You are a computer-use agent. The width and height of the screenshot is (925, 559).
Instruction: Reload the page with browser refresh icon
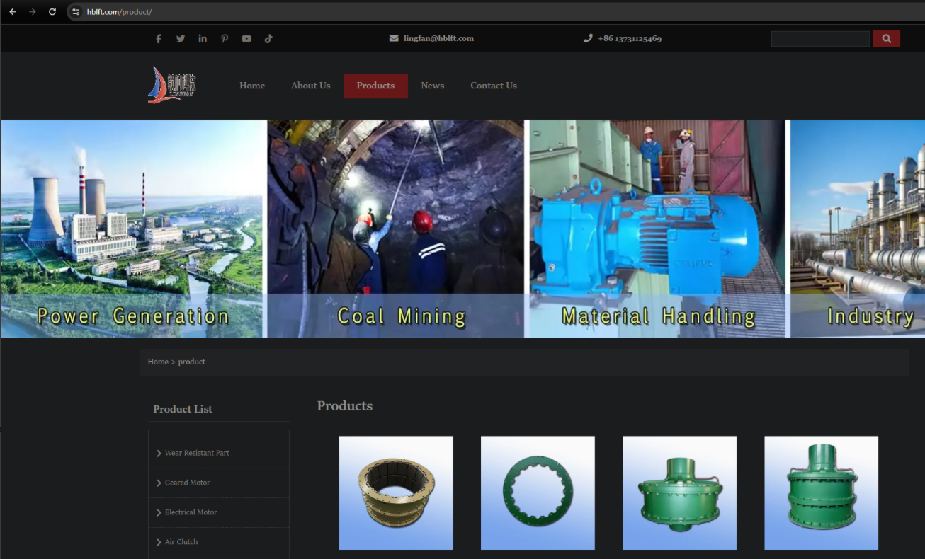(52, 12)
